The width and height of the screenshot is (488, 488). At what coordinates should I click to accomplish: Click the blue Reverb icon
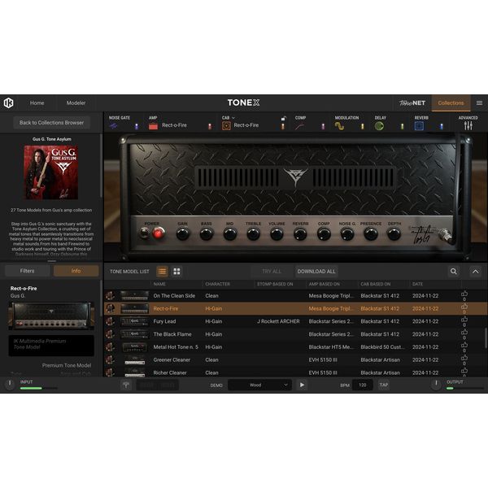pyautogui.click(x=419, y=126)
